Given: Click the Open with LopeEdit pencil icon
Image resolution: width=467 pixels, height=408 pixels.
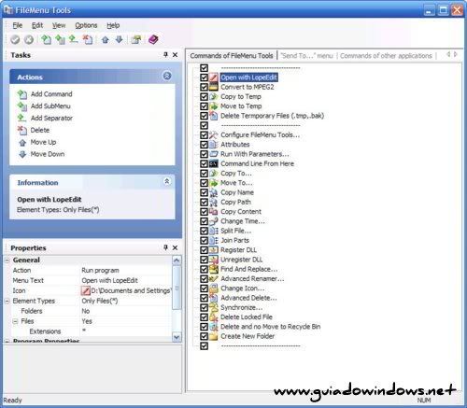Looking at the screenshot, I should pos(214,77).
